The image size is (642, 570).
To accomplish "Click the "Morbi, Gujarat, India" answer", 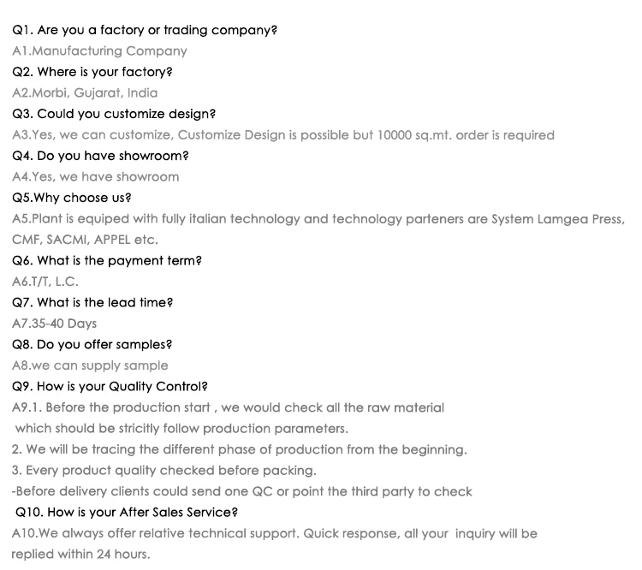I will [85, 92].
